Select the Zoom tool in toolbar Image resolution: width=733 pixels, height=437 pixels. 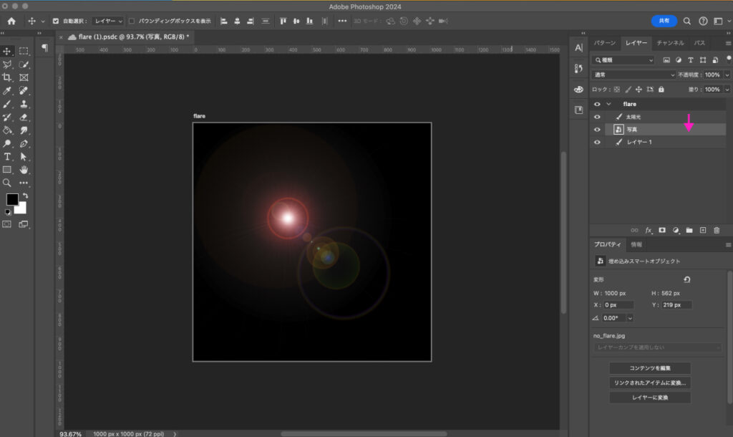click(x=7, y=183)
